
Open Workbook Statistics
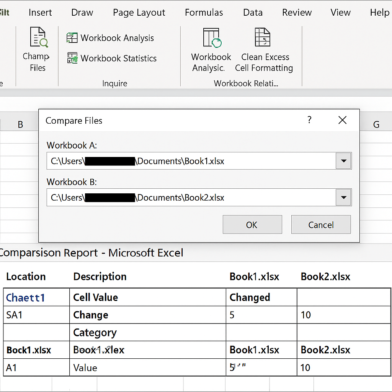coord(112,58)
